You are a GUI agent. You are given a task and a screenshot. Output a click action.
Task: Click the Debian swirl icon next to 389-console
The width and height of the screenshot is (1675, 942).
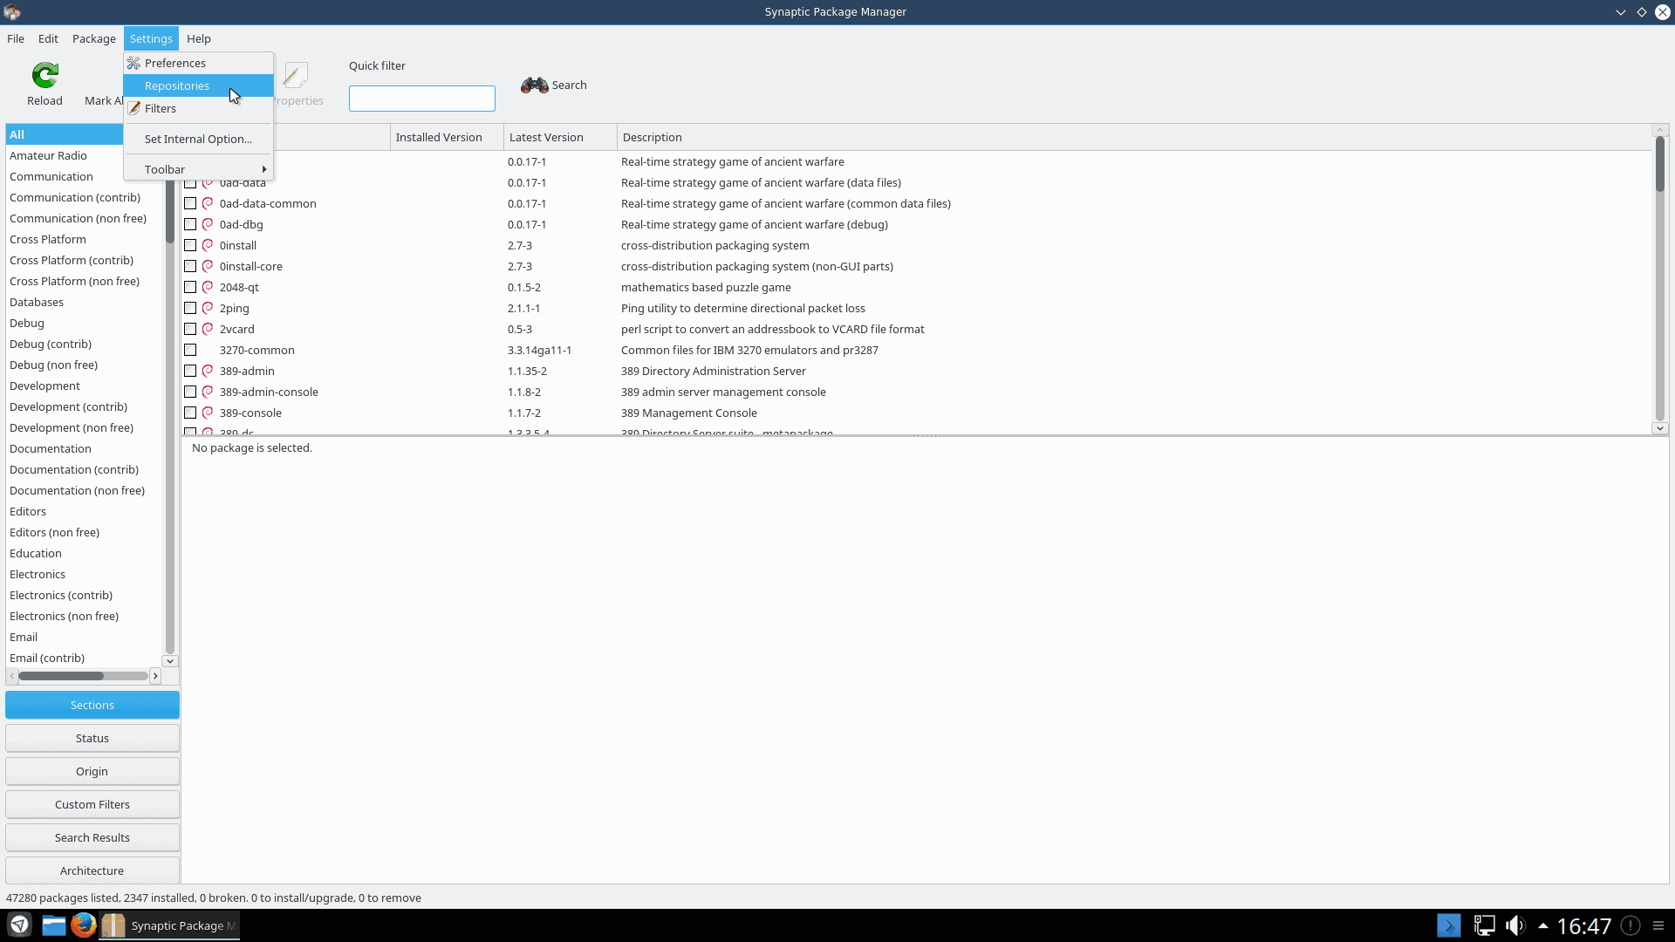pos(208,413)
